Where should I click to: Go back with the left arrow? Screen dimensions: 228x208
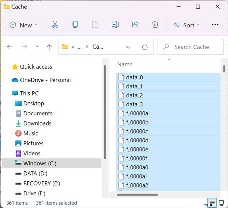click(x=9, y=47)
